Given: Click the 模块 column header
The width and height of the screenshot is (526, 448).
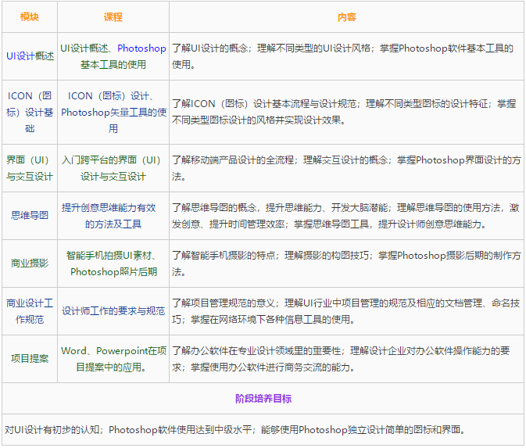Looking at the screenshot, I should tap(30, 16).
